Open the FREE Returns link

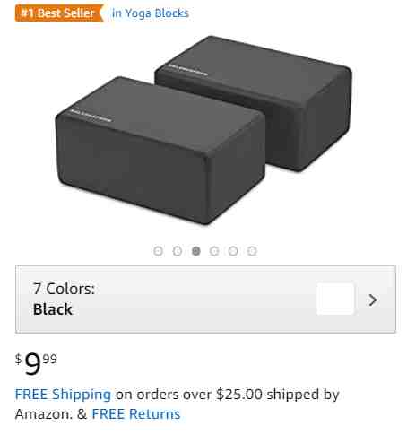tap(136, 414)
